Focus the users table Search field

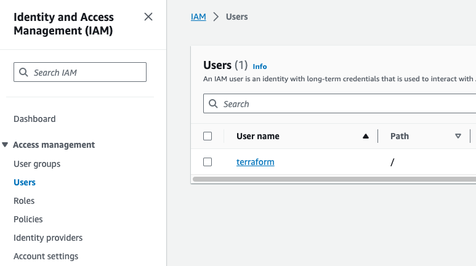[x=339, y=103]
